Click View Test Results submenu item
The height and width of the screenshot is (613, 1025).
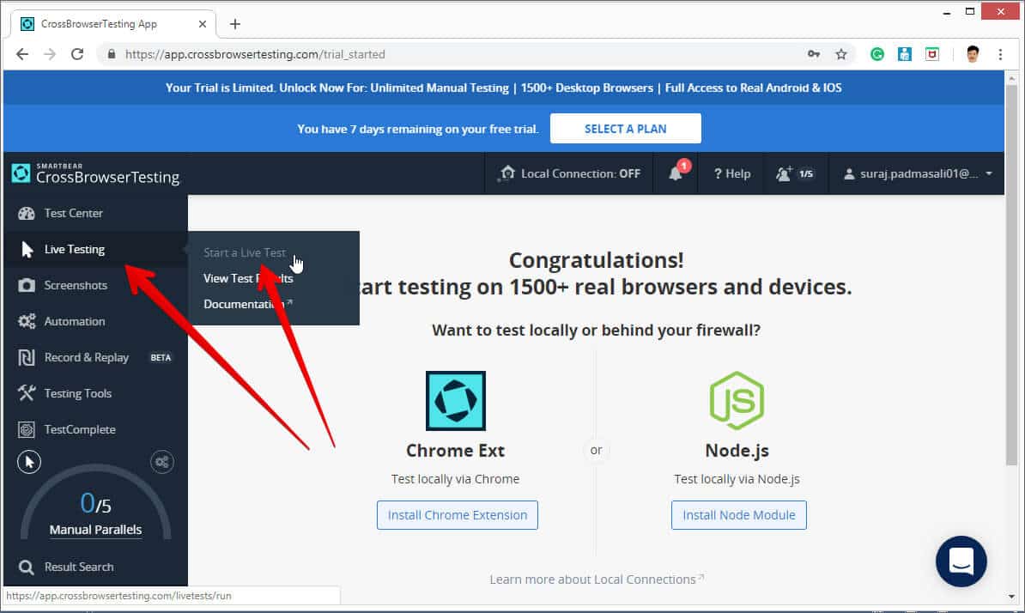pyautogui.click(x=248, y=278)
